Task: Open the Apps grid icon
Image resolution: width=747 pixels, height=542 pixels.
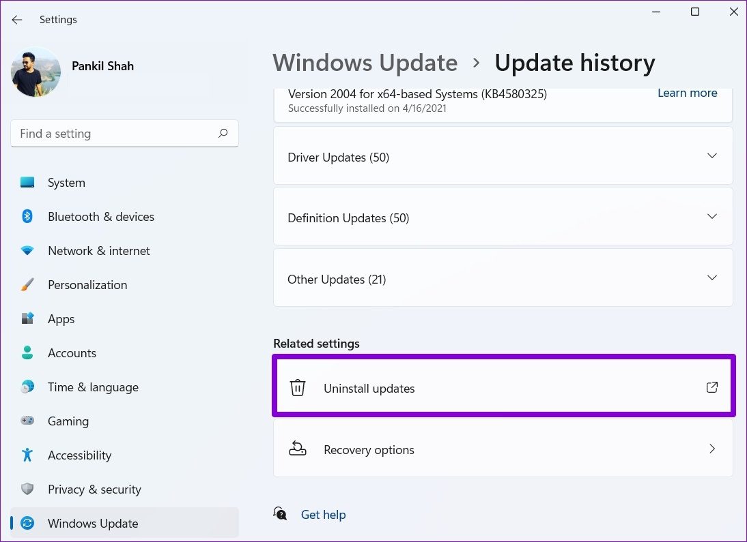Action: [x=27, y=319]
